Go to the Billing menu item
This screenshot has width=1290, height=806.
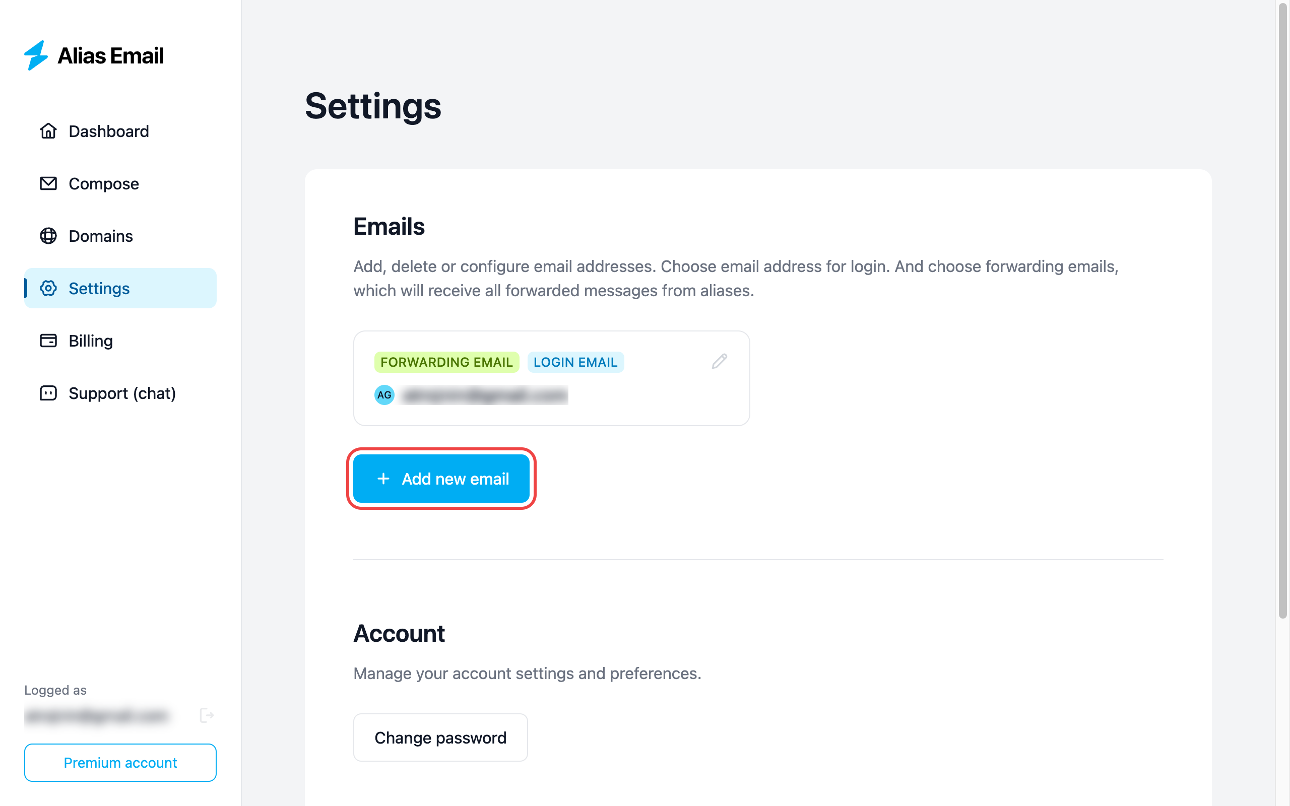pos(91,341)
